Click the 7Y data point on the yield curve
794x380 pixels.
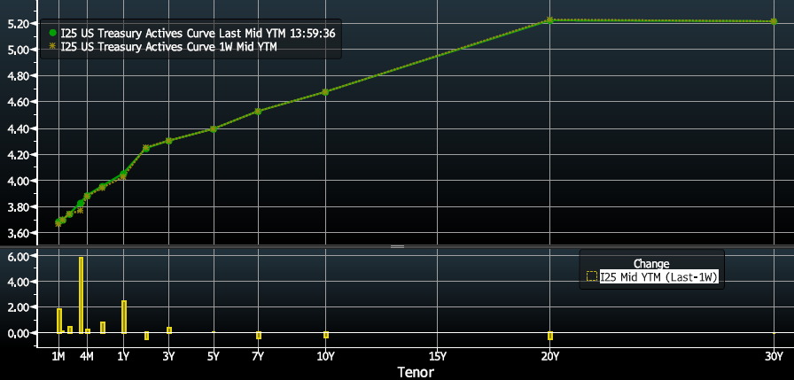(258, 112)
